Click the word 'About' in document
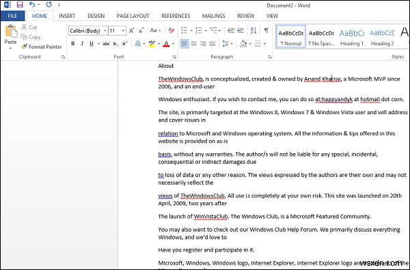Viewport: 410px width, 270px height. [166, 66]
